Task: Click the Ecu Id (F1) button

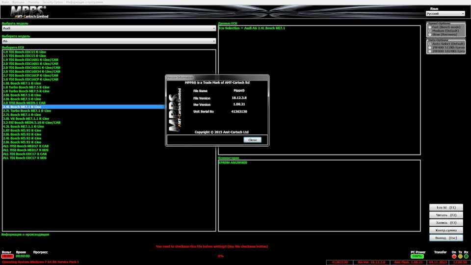Action: coord(446,207)
